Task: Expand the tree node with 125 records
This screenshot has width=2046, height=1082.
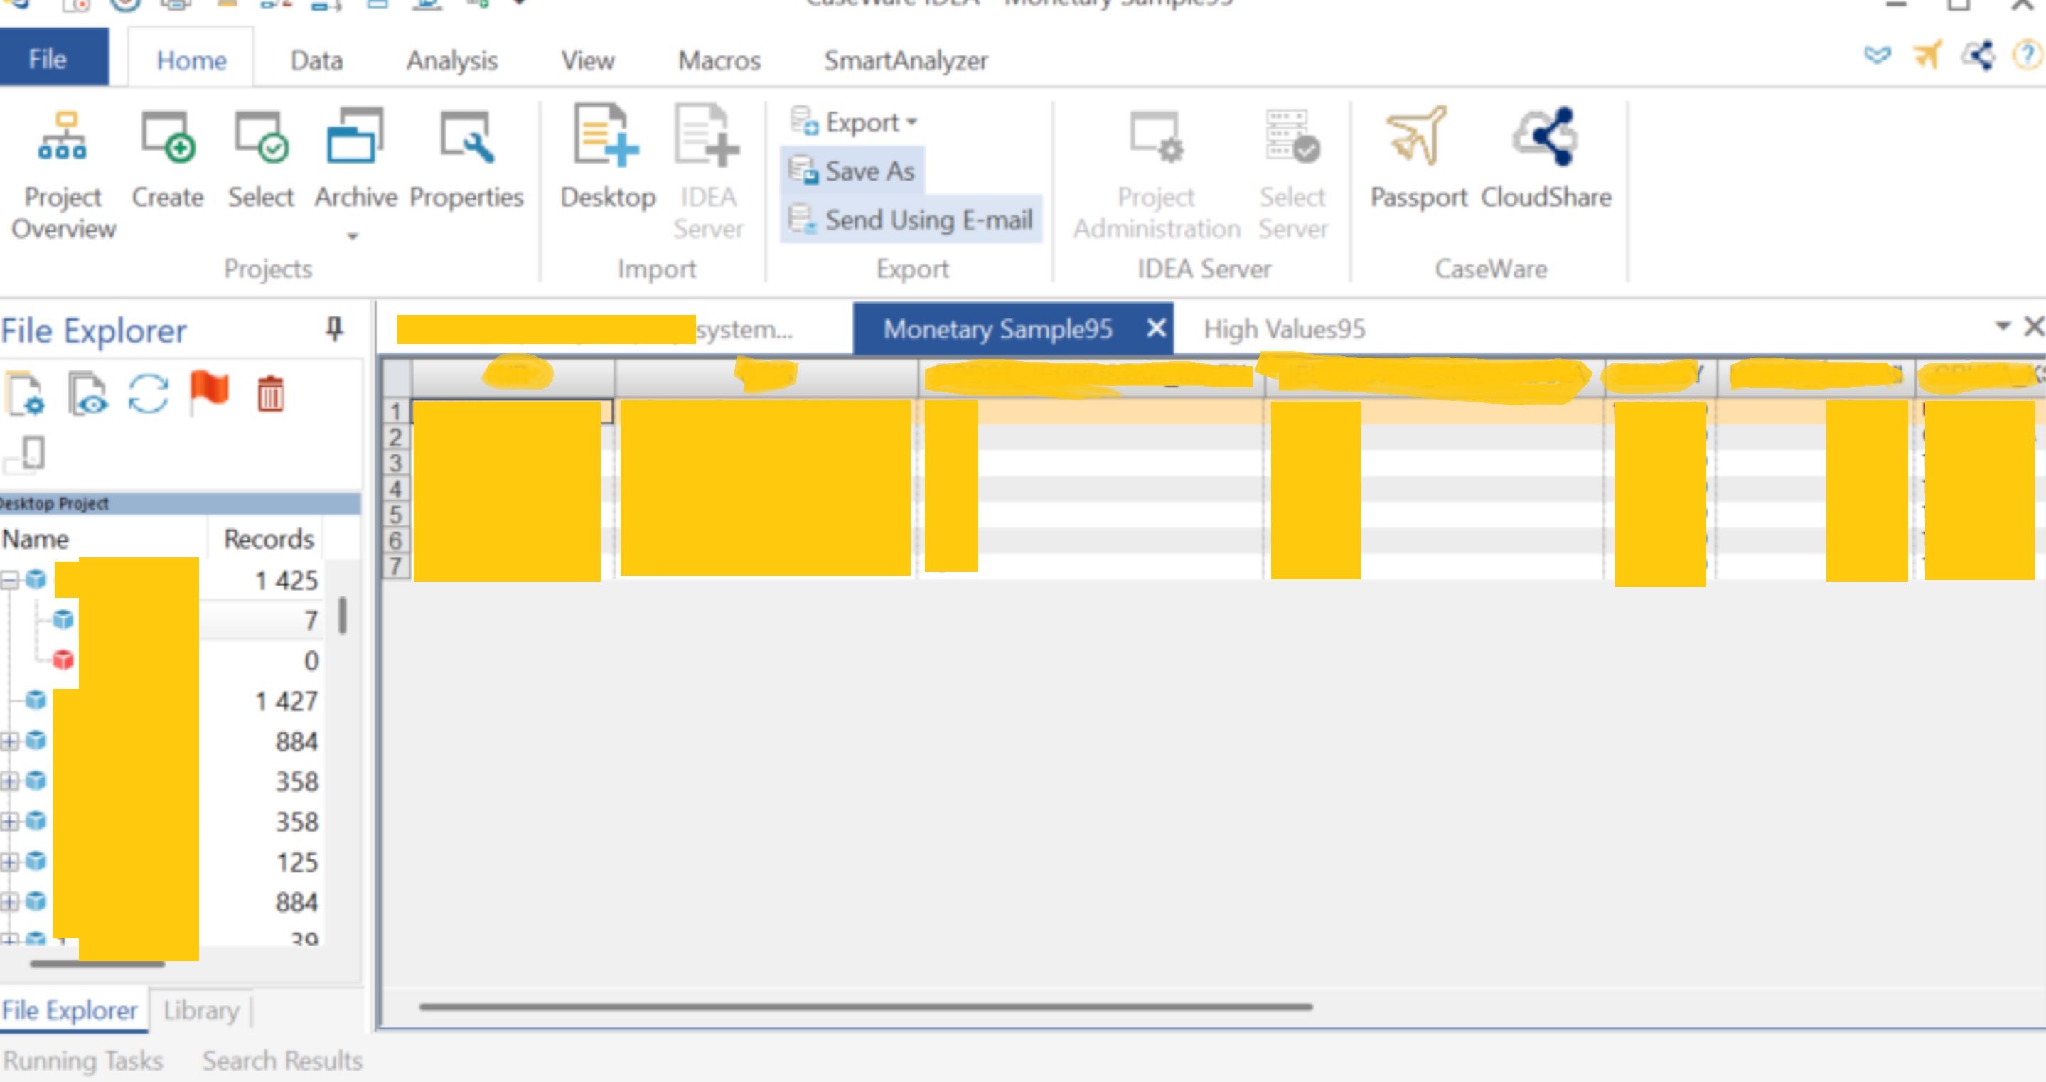Action: click(x=9, y=861)
